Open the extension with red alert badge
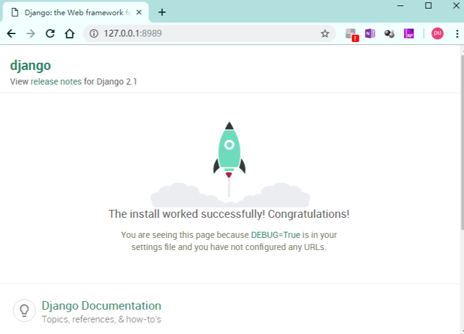Image resolution: width=464 pixels, height=334 pixels. click(x=352, y=35)
